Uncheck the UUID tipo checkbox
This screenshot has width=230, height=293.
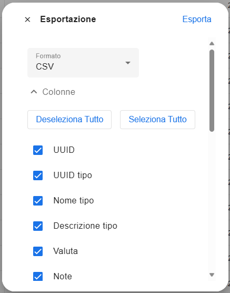(38, 175)
